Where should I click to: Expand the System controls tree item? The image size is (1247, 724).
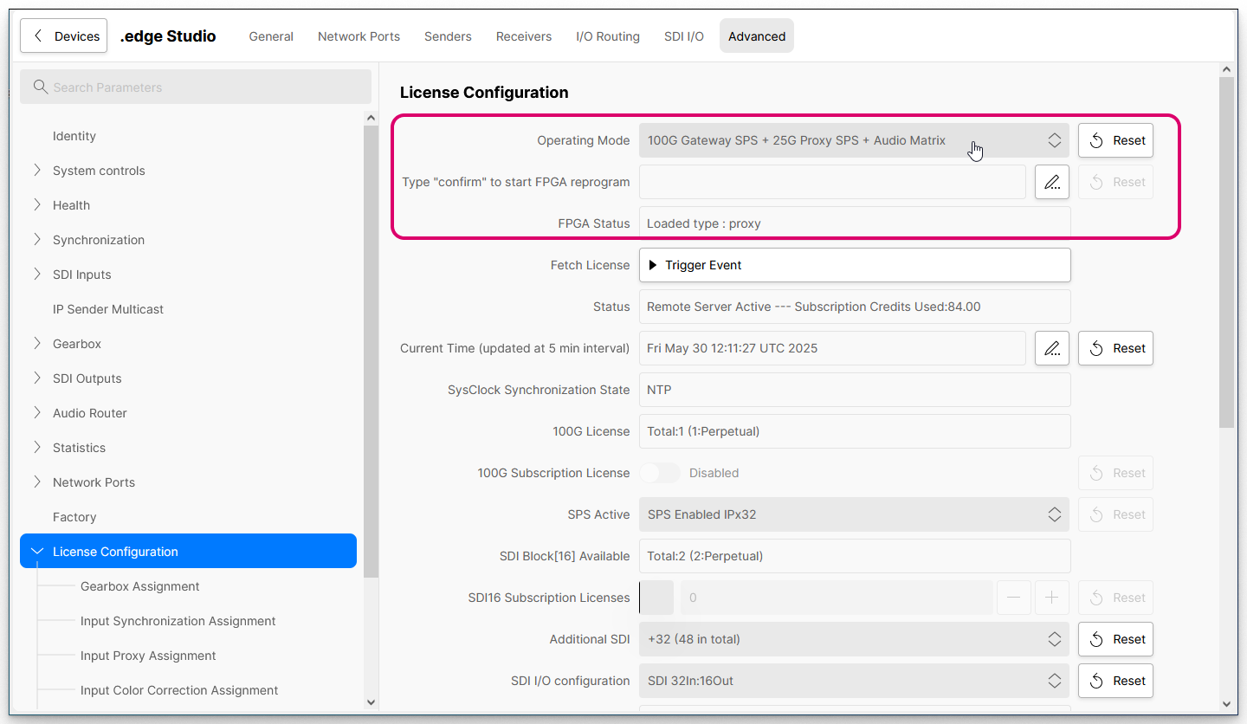[37, 171]
